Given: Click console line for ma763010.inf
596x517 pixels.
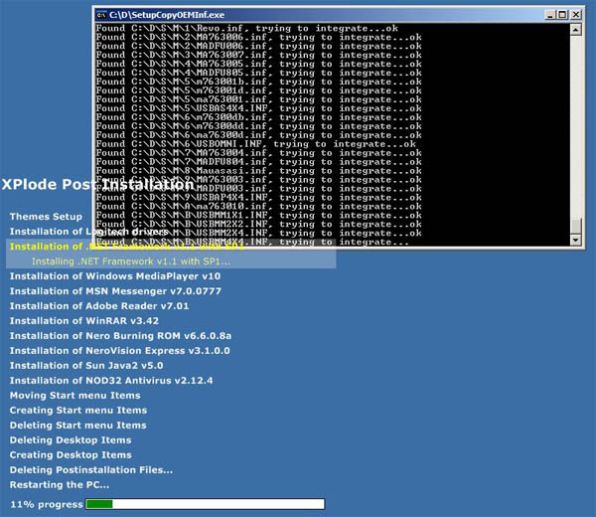Looking at the screenshot, I should pyautogui.click(x=258, y=206).
